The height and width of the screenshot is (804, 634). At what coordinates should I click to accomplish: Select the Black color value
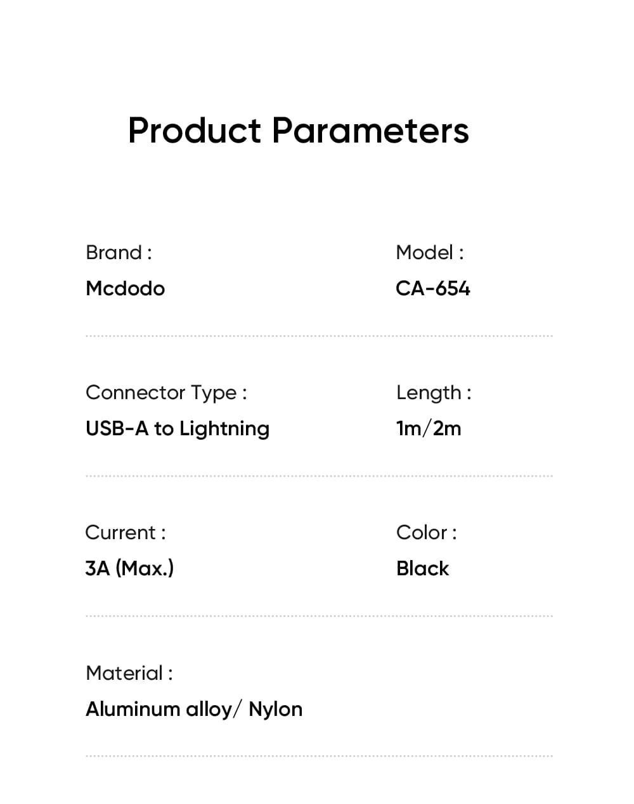click(422, 568)
